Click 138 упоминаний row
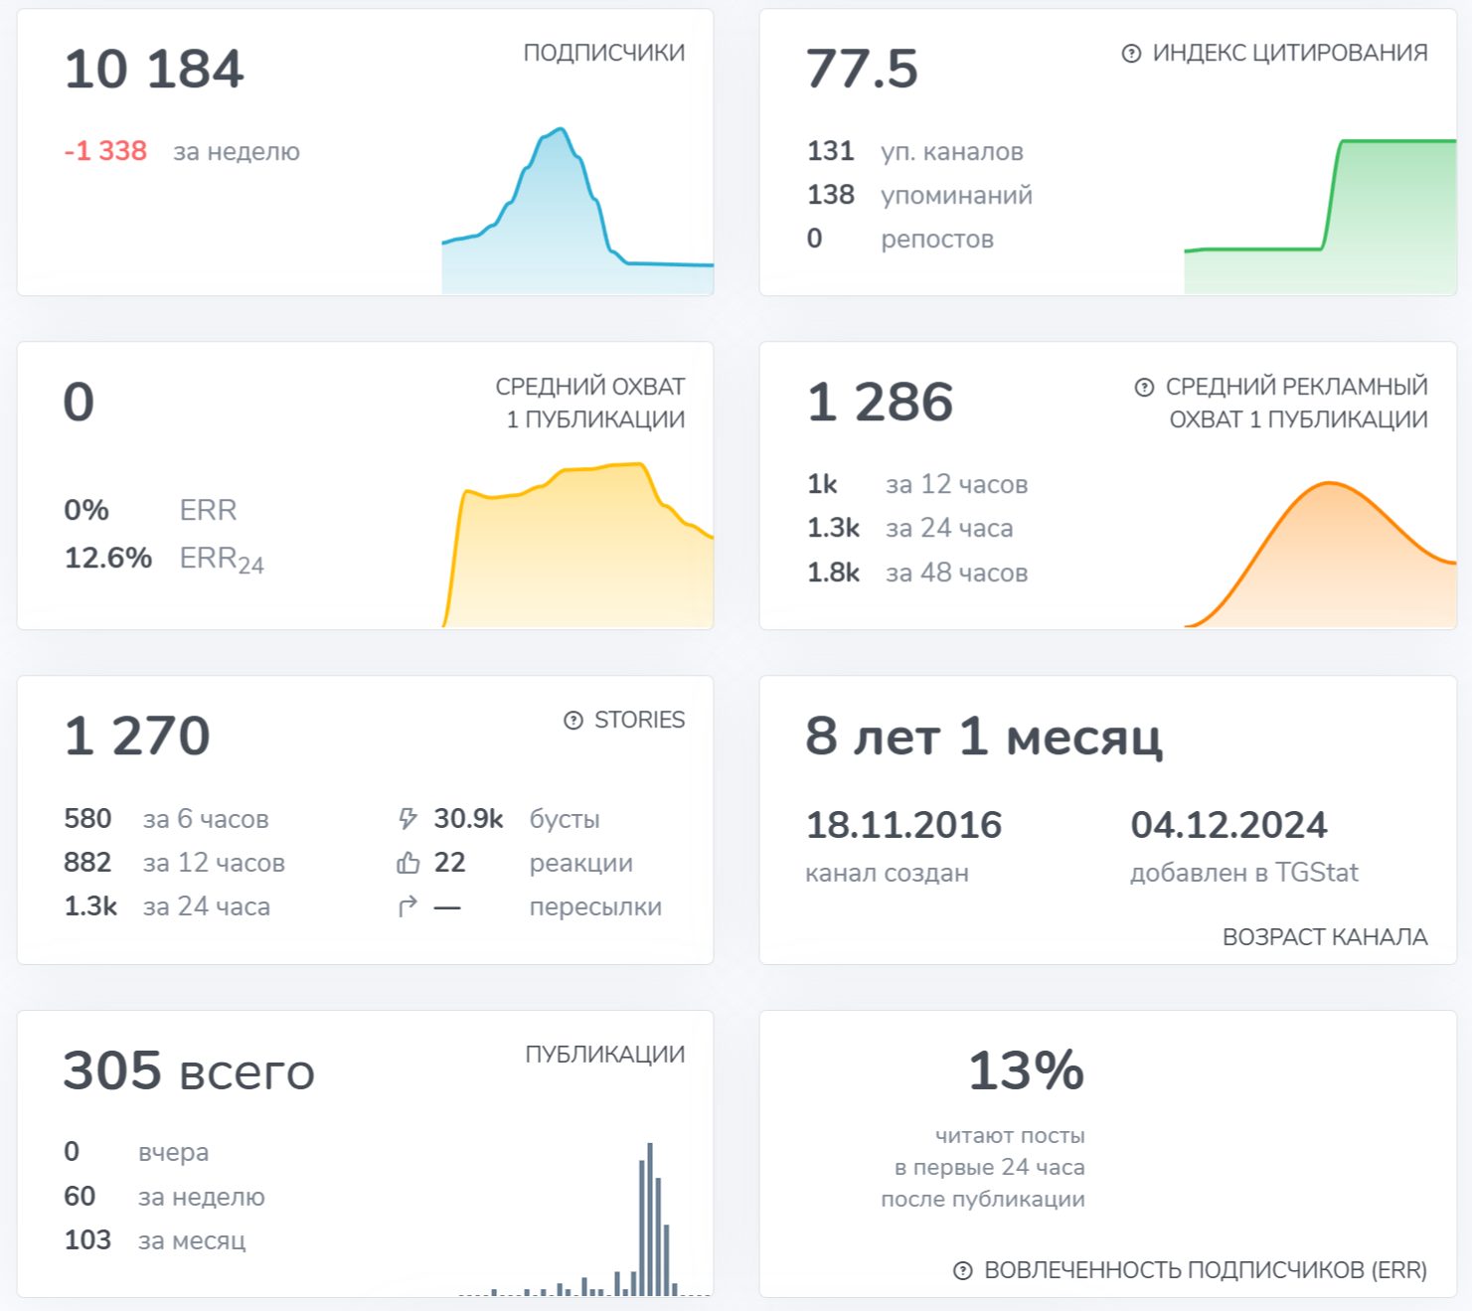The width and height of the screenshot is (1472, 1311). (919, 195)
